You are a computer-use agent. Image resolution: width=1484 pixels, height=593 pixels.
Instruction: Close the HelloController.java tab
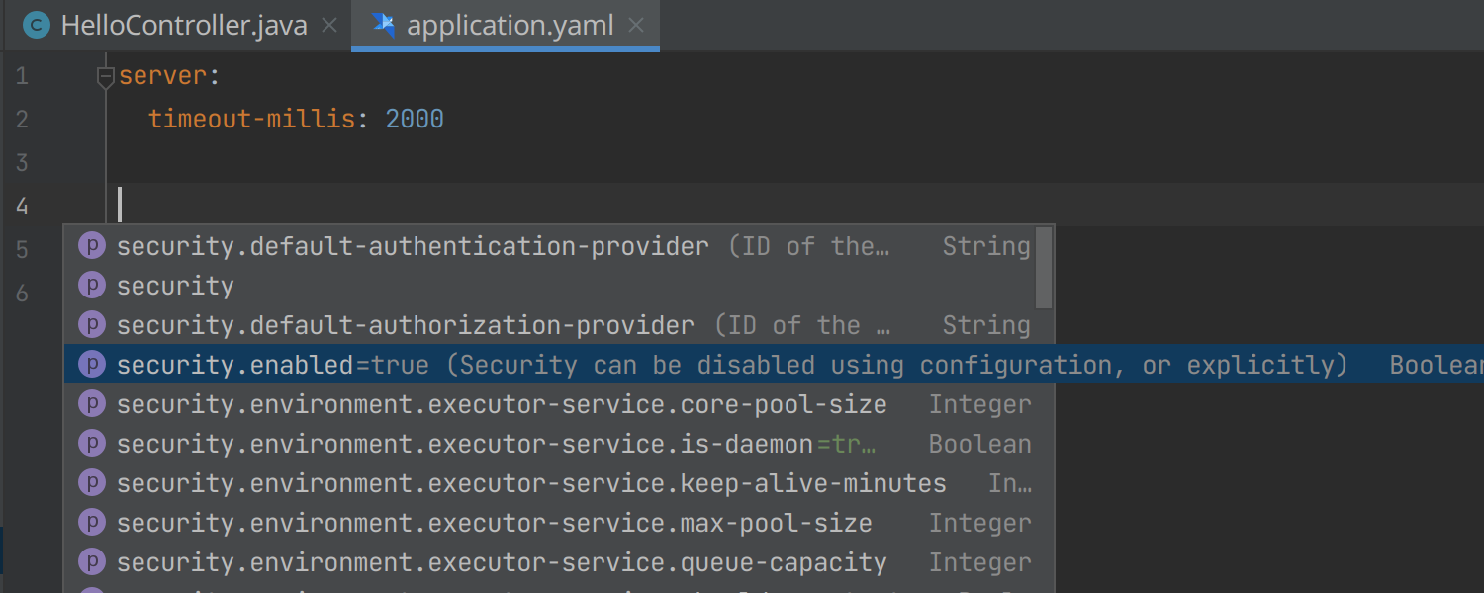330,26
